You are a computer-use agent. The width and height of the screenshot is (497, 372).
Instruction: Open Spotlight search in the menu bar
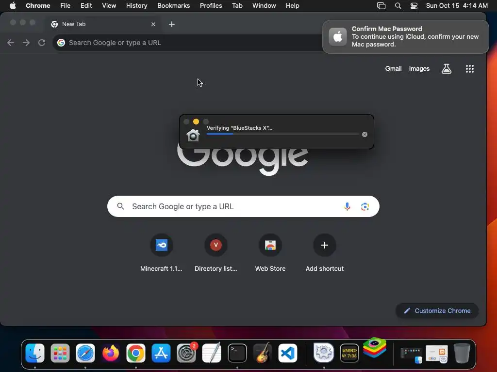[x=398, y=6]
